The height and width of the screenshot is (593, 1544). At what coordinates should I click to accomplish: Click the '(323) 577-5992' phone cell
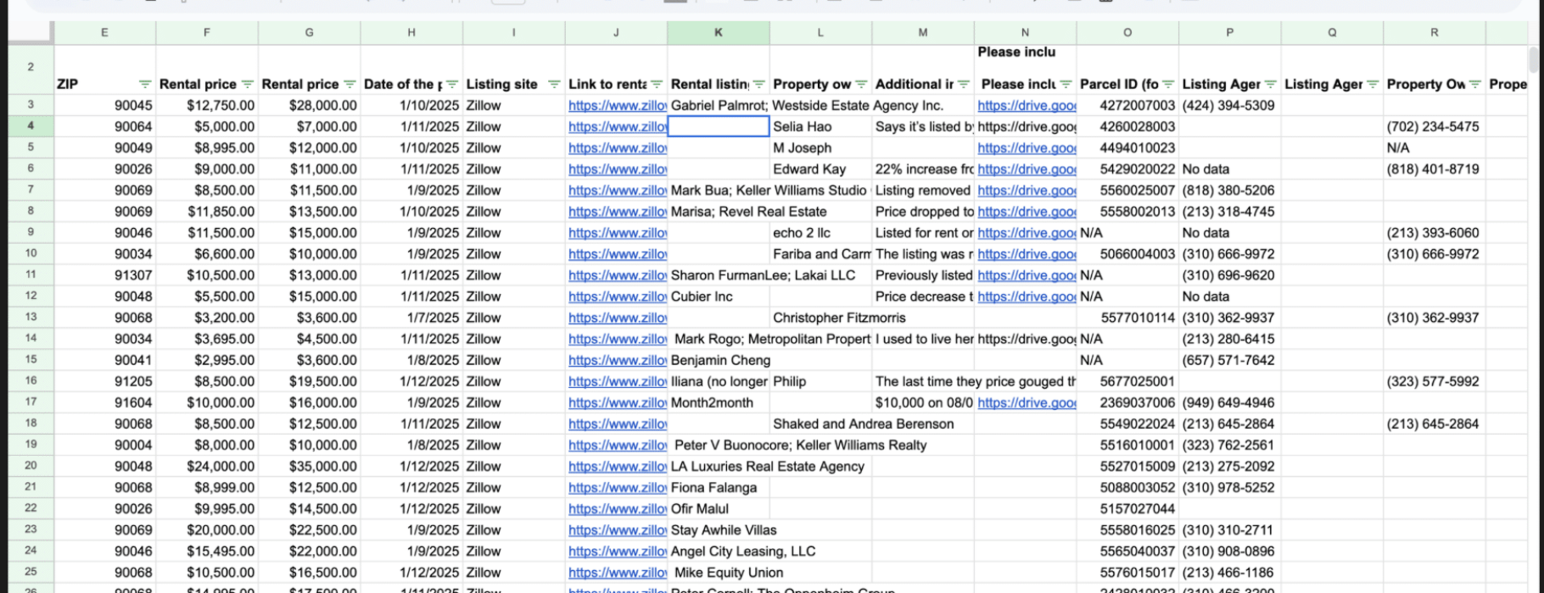click(1435, 381)
